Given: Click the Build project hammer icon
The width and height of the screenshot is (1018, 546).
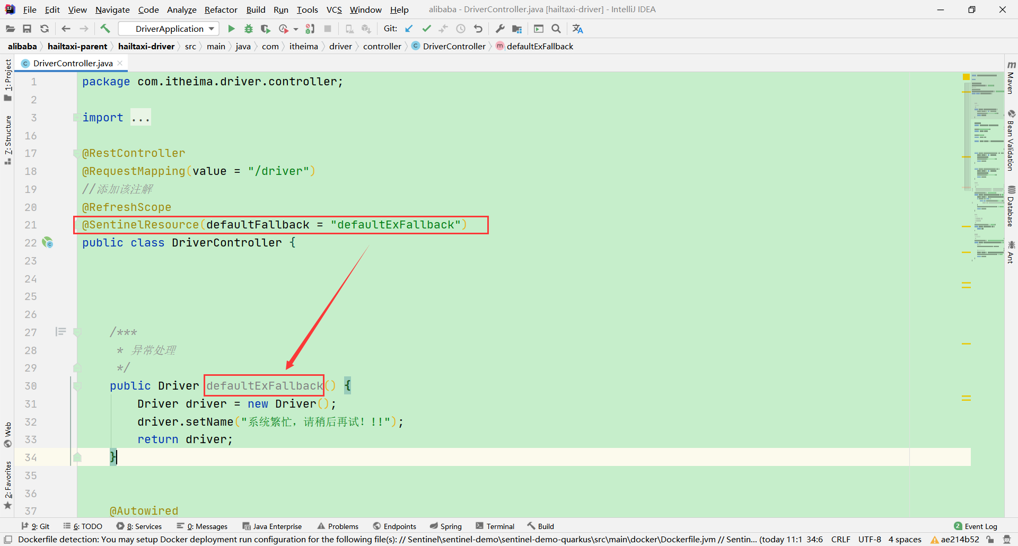Looking at the screenshot, I should (x=105, y=29).
